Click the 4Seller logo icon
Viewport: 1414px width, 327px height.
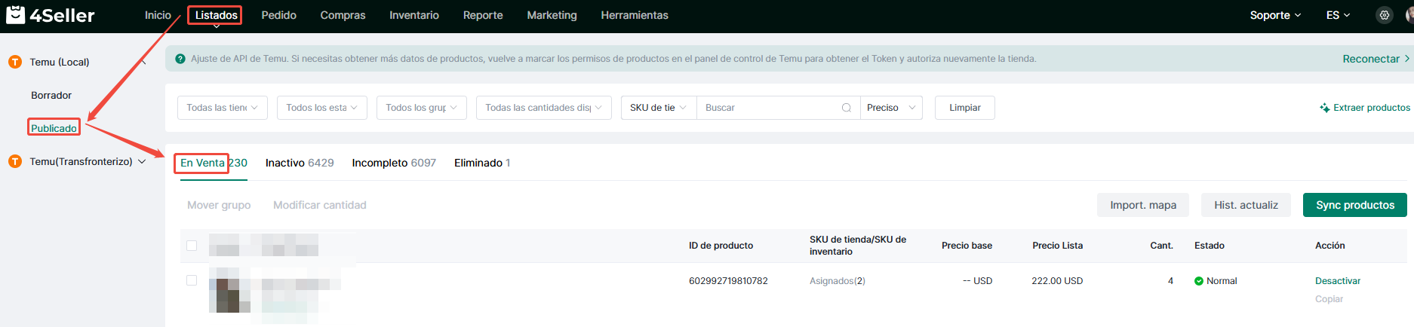(x=15, y=15)
